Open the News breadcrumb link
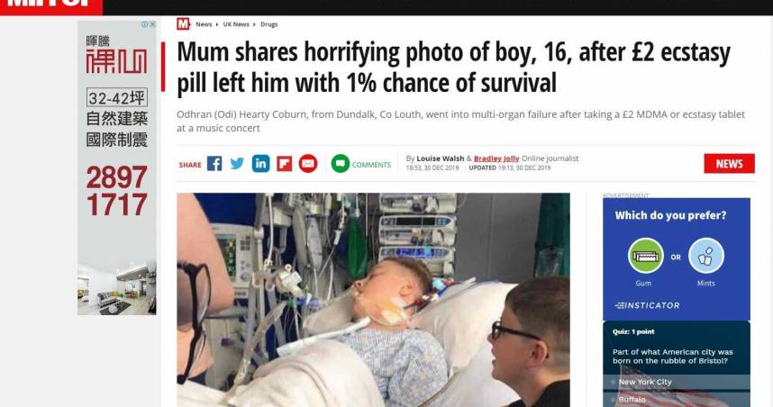The height and width of the screenshot is (407, 773). 204,24
